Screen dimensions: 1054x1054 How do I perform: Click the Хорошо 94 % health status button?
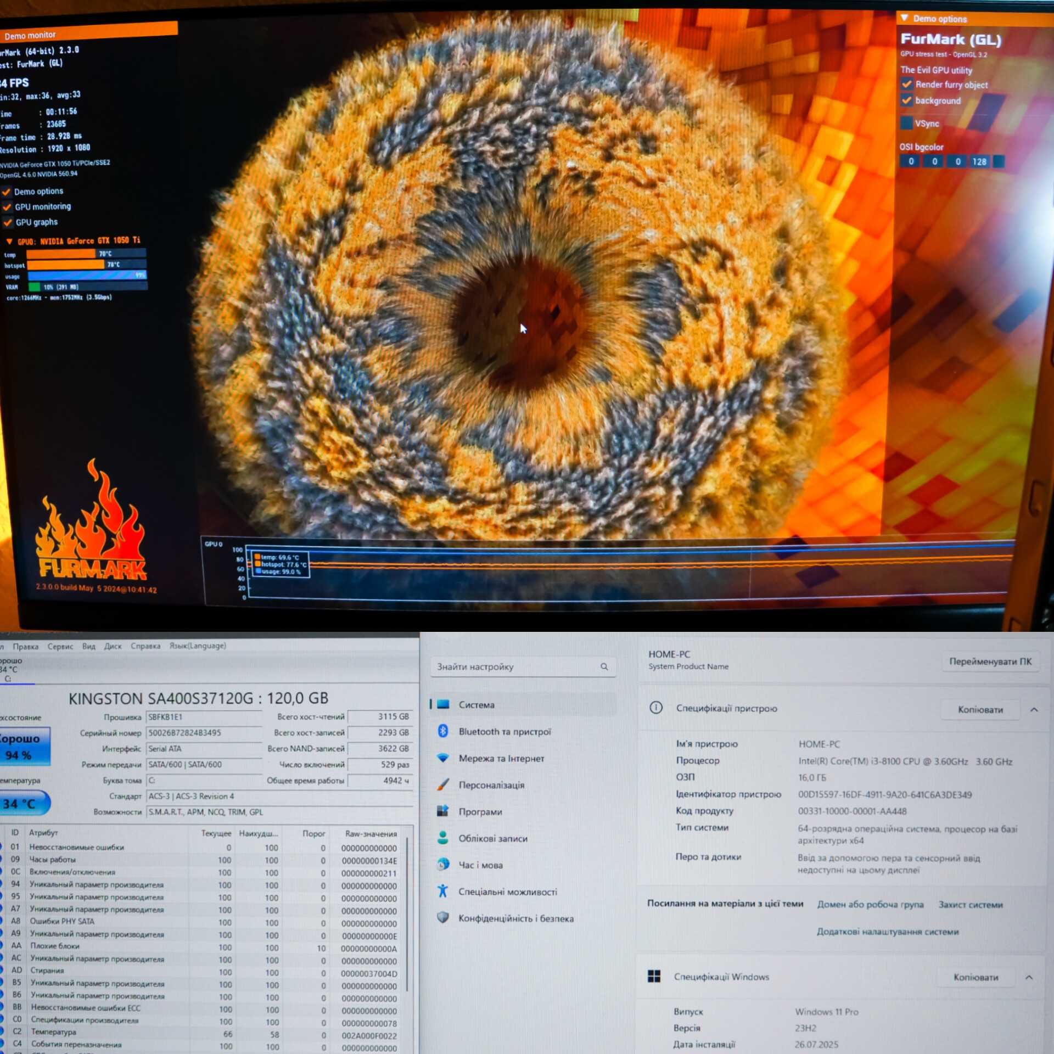tap(24, 746)
